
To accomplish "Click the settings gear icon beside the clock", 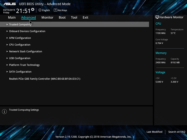I will [x=33, y=9].
